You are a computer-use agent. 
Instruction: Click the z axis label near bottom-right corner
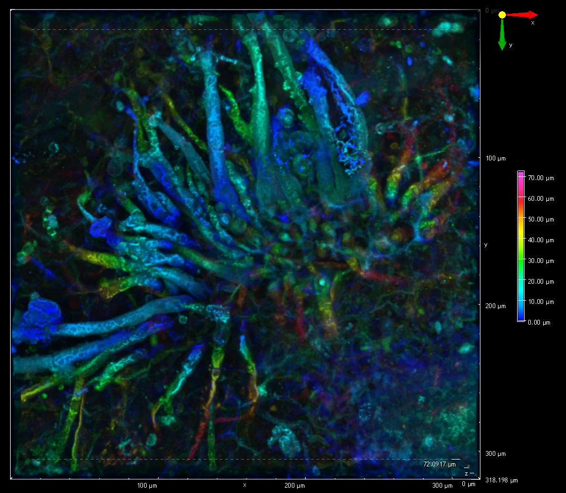click(466, 473)
